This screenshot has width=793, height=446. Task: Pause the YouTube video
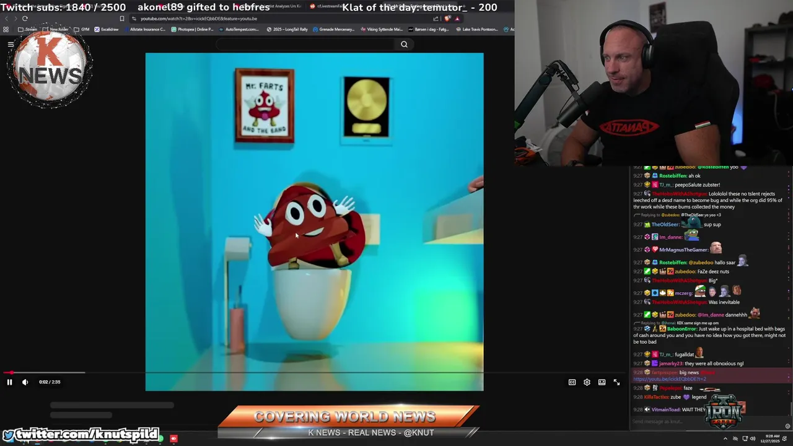(x=9, y=382)
